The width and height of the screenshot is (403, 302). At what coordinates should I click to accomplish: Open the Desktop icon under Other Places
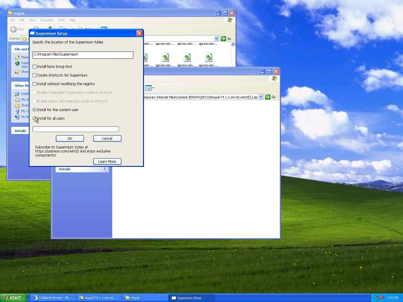pyautogui.click(x=17, y=94)
